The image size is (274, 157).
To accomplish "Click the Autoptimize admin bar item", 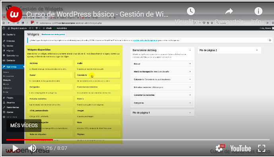I will 60,28.
